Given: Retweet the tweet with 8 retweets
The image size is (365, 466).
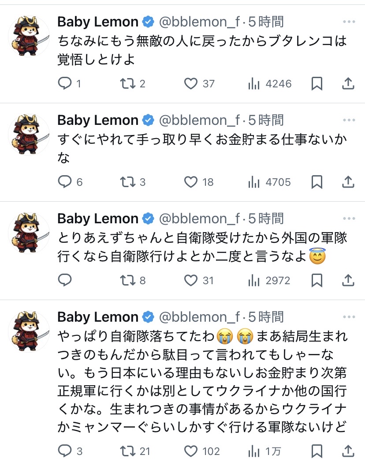Looking at the screenshot, I should [128, 280].
